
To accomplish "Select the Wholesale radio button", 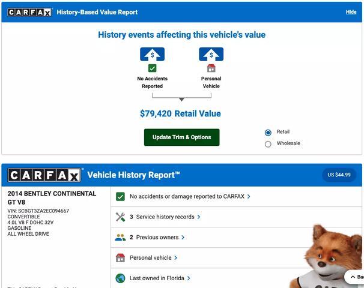I will pos(268,144).
